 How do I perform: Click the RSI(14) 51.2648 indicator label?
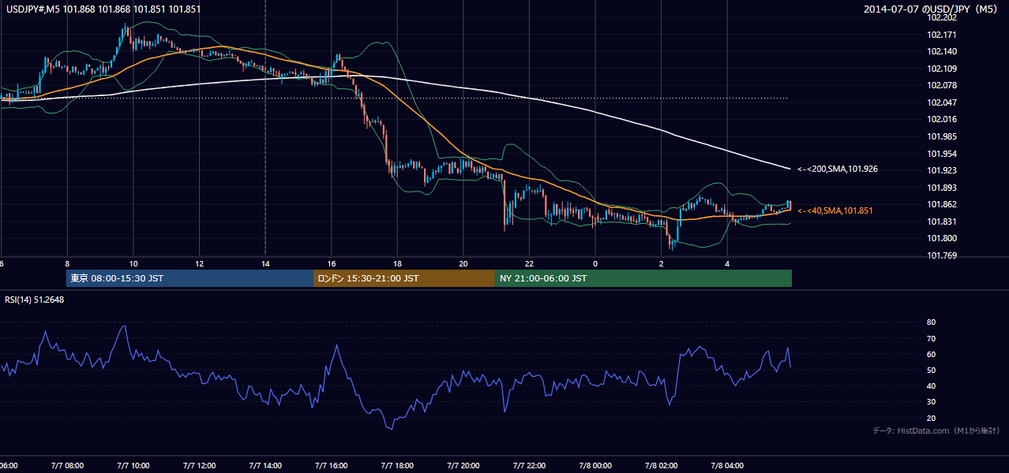point(34,300)
